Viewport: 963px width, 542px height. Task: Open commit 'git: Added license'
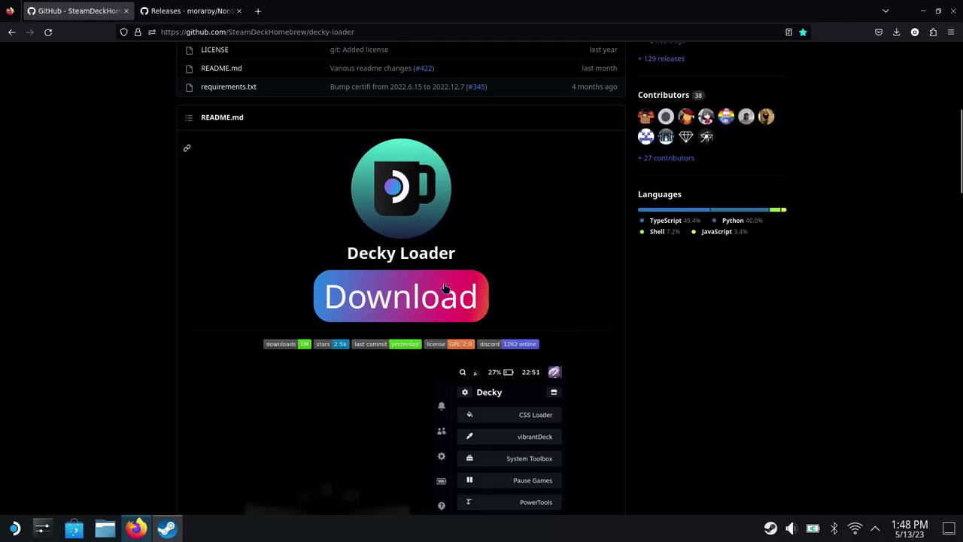(x=359, y=50)
